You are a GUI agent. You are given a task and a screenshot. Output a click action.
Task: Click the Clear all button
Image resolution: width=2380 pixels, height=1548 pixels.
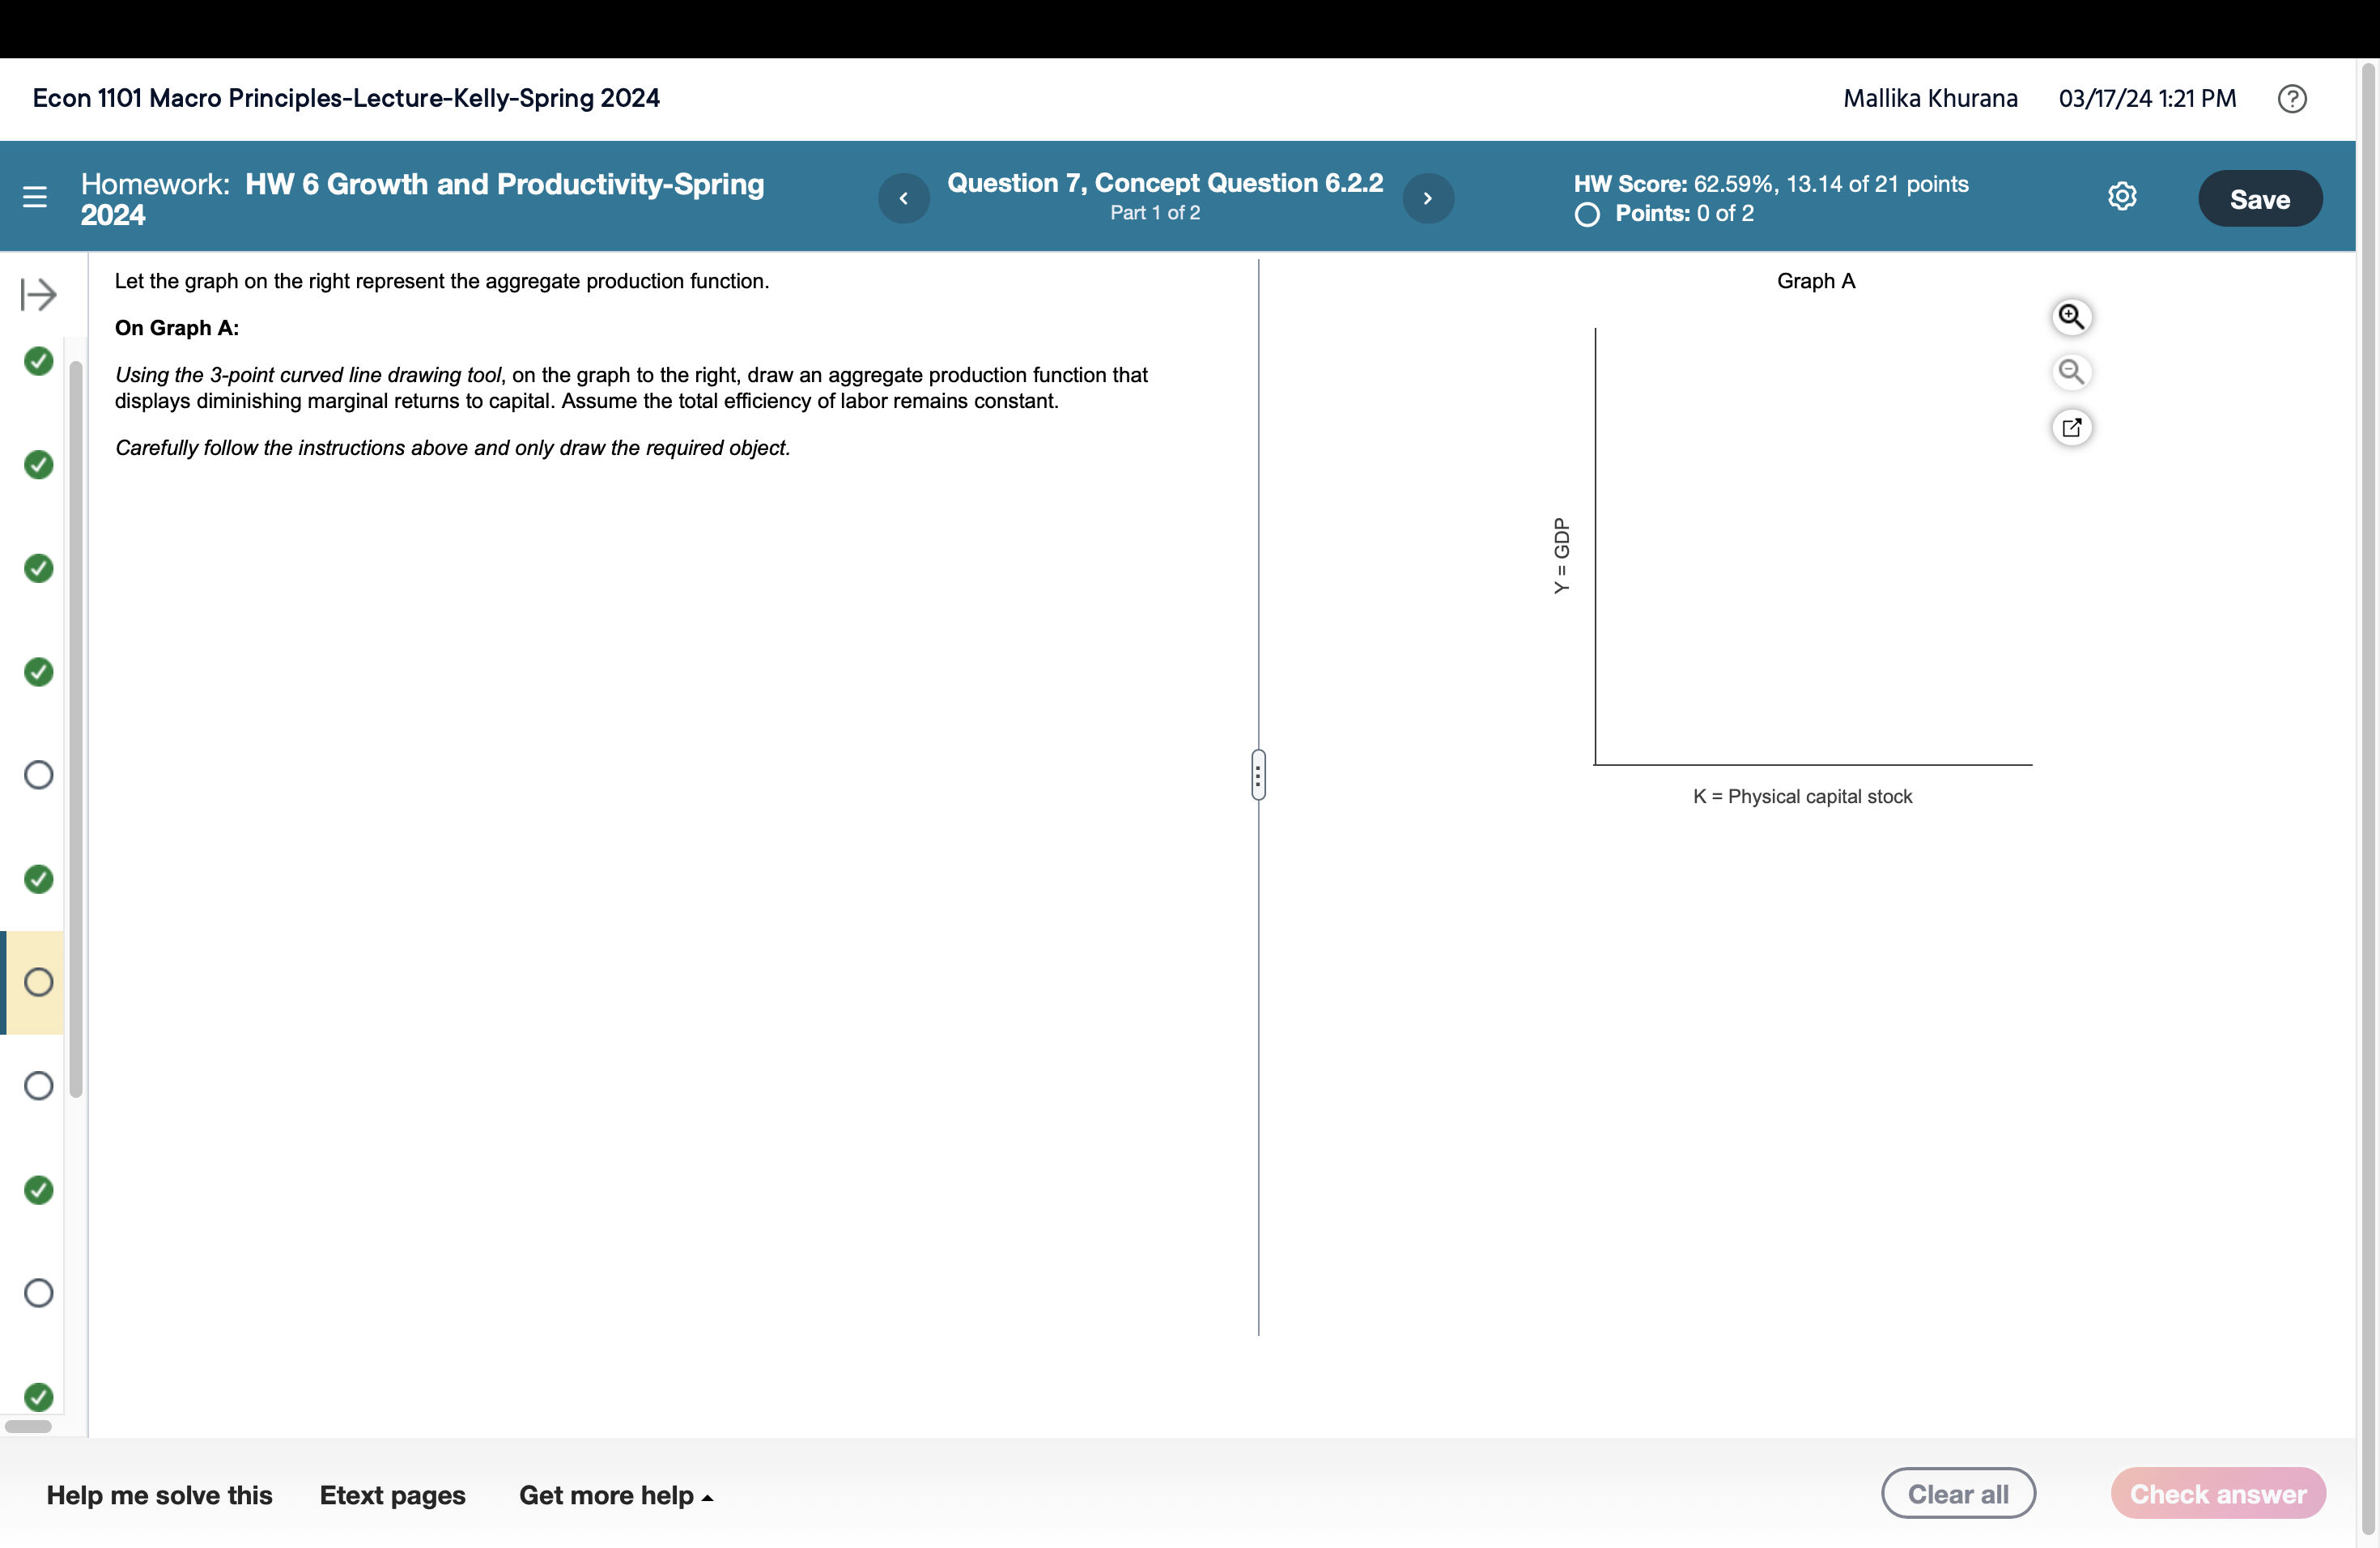(1957, 1493)
